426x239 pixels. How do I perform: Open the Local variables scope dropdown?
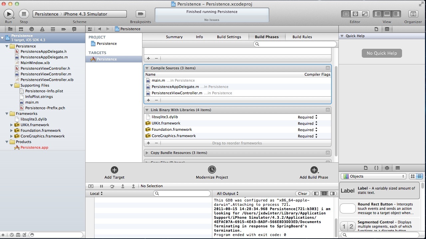click(97, 194)
